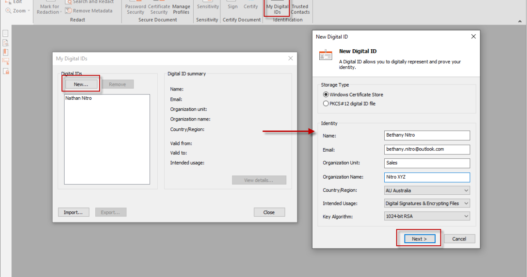Open the Manage Profiles option
Image resolution: width=527 pixels, height=277 pixels.
pyautogui.click(x=181, y=9)
